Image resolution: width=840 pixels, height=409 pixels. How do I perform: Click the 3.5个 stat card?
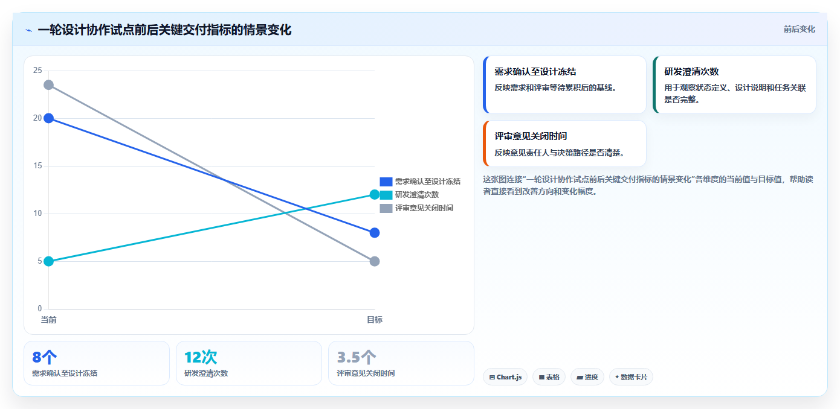point(401,363)
